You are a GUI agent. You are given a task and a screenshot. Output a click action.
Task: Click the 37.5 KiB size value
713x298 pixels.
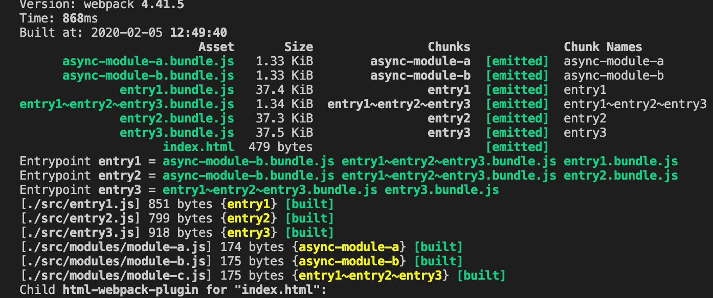284,133
